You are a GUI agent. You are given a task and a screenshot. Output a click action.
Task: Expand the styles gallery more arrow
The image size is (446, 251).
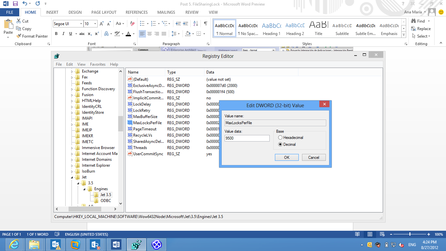pyautogui.click(x=404, y=35)
